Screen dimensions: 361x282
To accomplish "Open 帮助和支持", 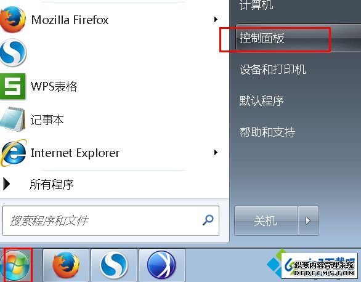I will tap(267, 132).
